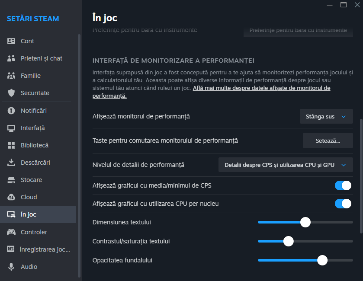The height and width of the screenshot is (281, 363).
Task: Click the Cont ID card icon
Action: click(x=12, y=41)
